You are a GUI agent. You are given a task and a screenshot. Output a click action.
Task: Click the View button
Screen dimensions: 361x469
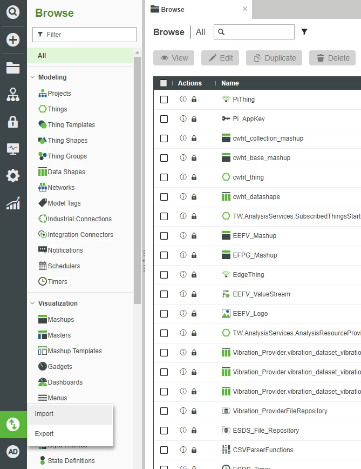click(174, 58)
